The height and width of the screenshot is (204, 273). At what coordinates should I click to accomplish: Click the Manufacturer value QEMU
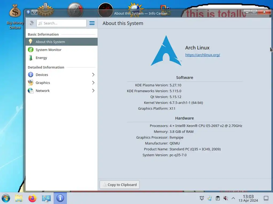175,143
